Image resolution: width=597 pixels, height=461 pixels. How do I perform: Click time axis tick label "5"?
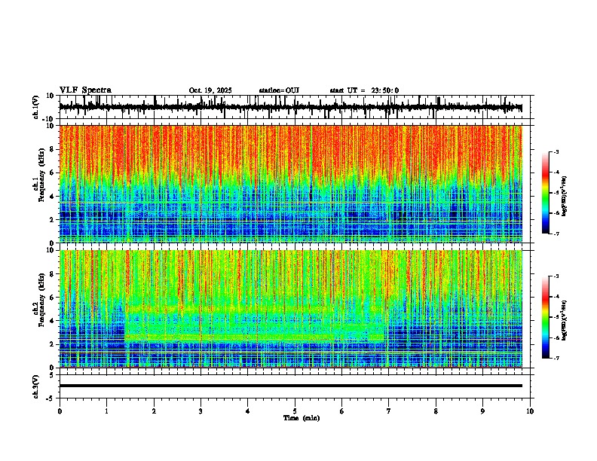[x=295, y=411]
